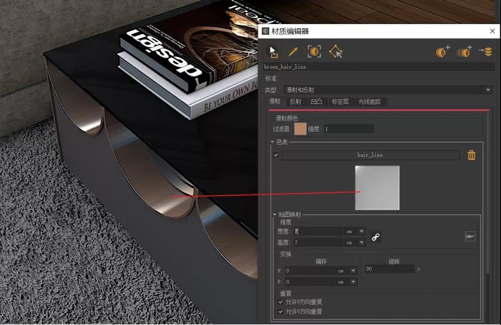Click the select-material cursor icon in toolbar

tap(273, 52)
